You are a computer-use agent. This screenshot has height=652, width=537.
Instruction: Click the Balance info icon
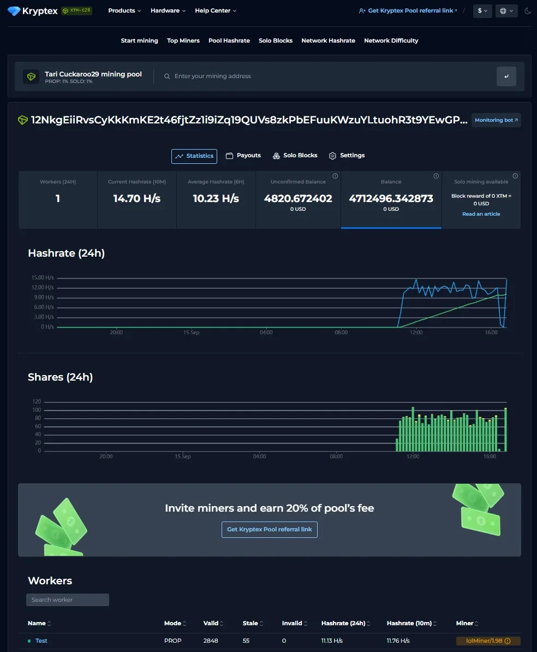click(x=436, y=176)
